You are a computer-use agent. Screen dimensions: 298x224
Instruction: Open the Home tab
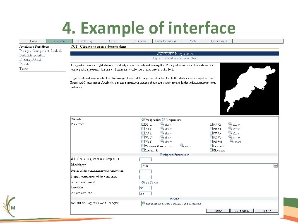pyautogui.click(x=33, y=41)
